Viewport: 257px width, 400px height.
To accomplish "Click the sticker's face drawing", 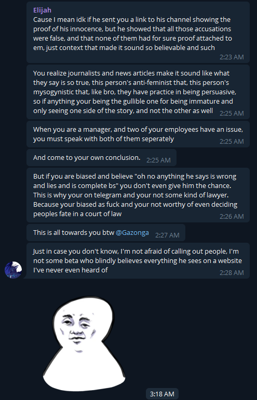I will click(x=78, y=330).
